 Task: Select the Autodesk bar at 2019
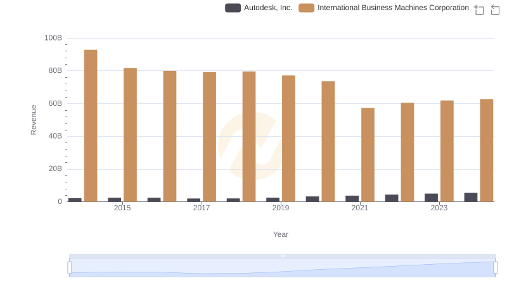[273, 200]
